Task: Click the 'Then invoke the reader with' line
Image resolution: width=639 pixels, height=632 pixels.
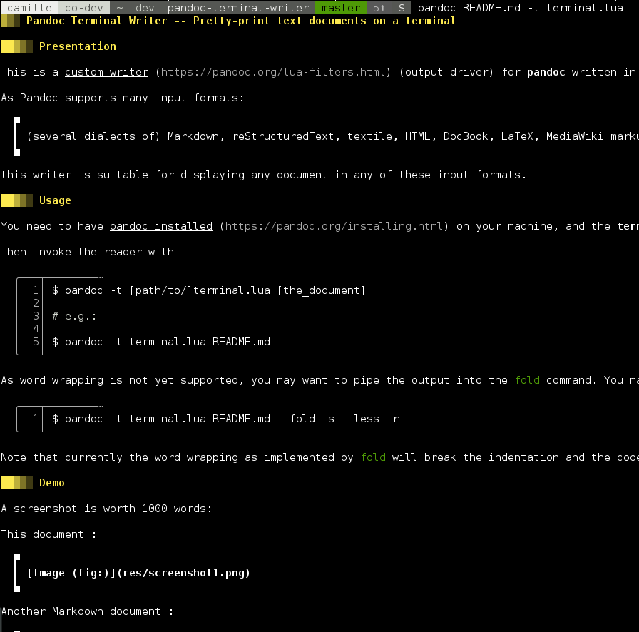Action: click(x=87, y=252)
